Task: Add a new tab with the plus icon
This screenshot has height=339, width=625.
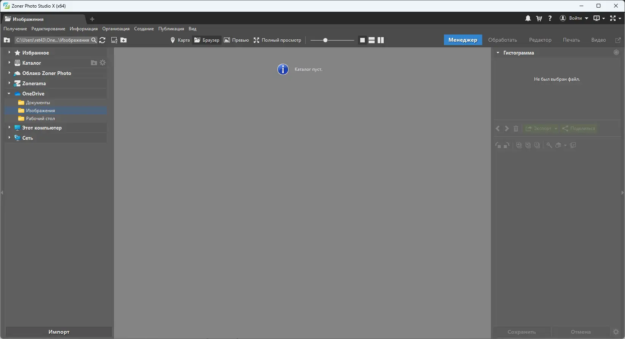Action: [92, 19]
